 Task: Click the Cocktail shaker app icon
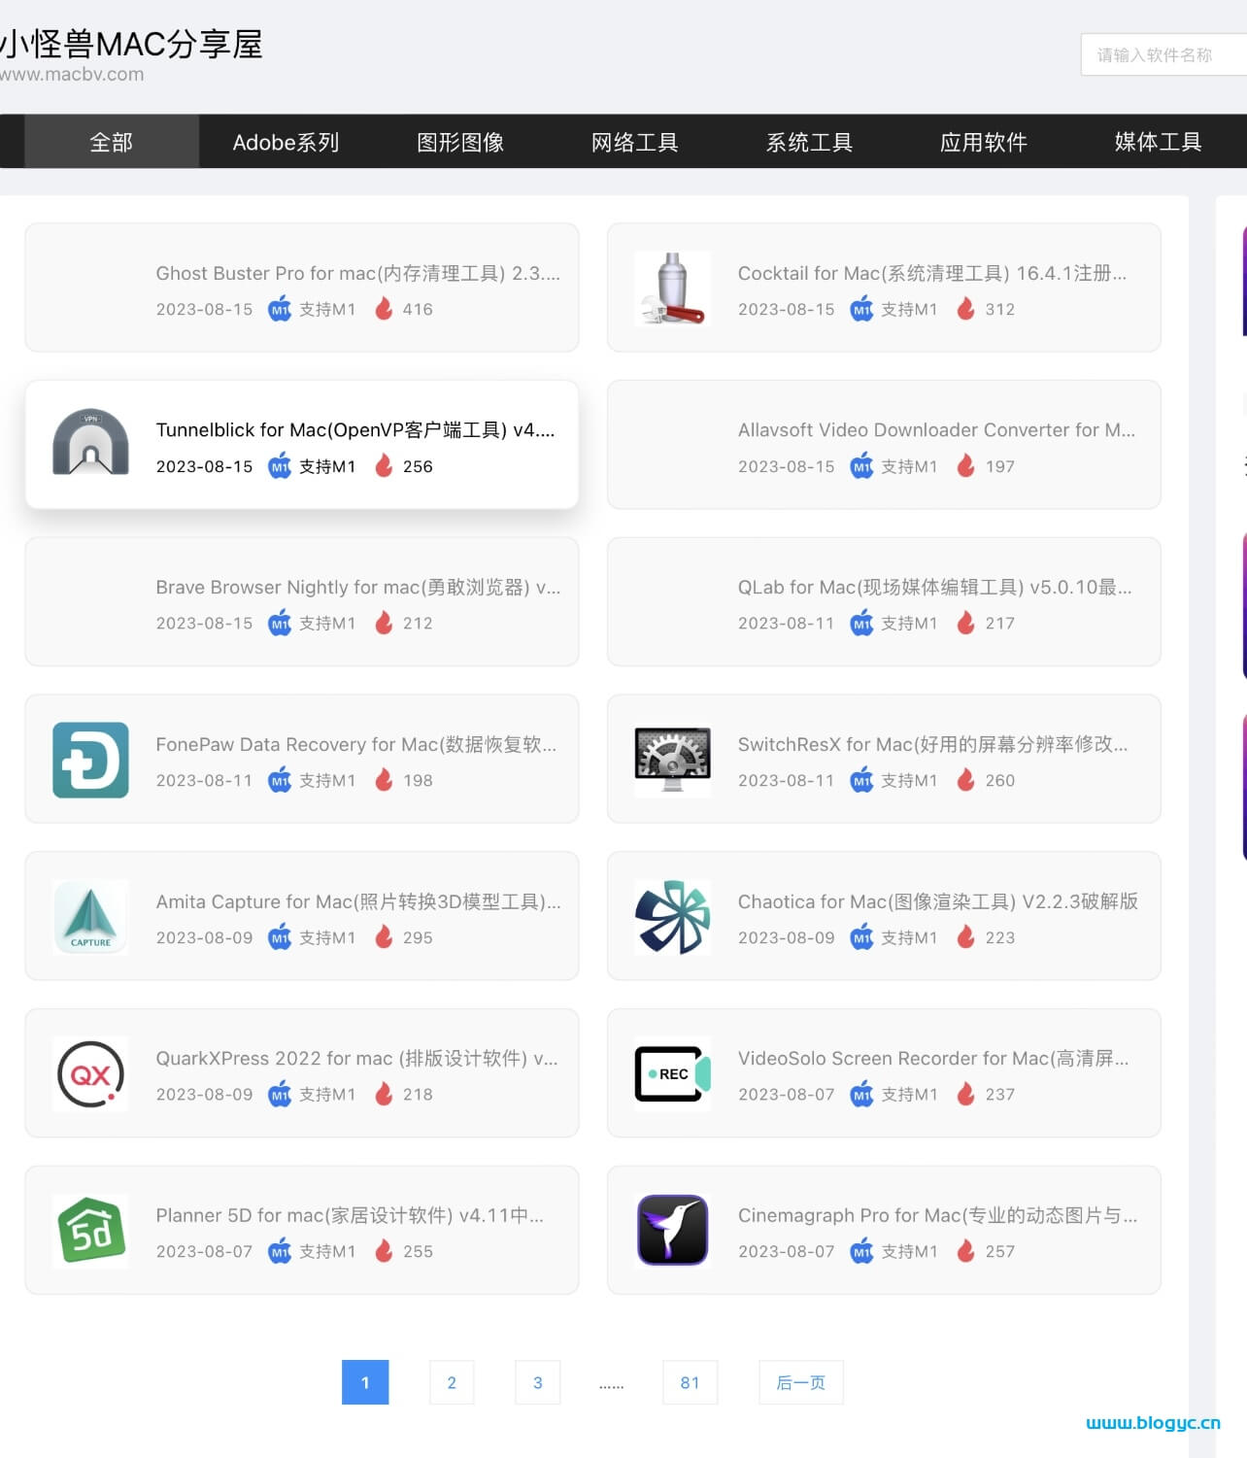(672, 288)
